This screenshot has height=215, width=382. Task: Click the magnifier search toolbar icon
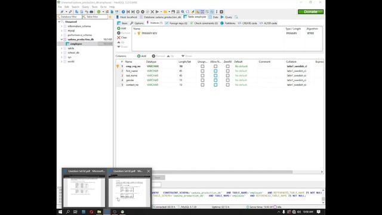point(183,12)
